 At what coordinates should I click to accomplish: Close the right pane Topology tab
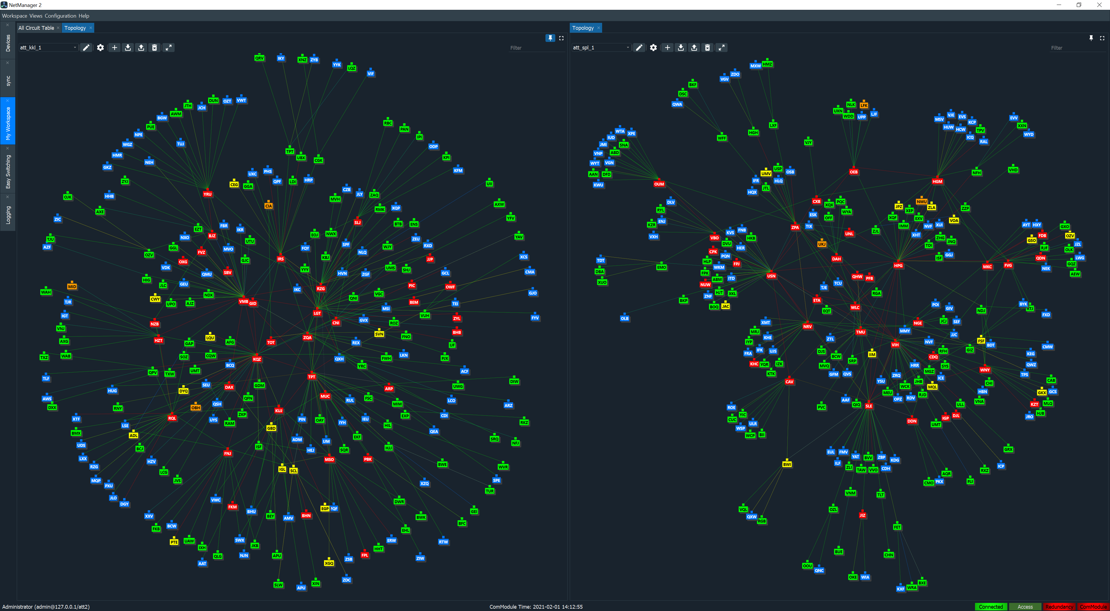(599, 28)
